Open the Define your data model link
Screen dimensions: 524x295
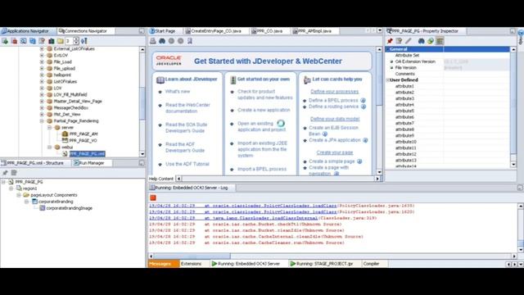pyautogui.click(x=335, y=119)
